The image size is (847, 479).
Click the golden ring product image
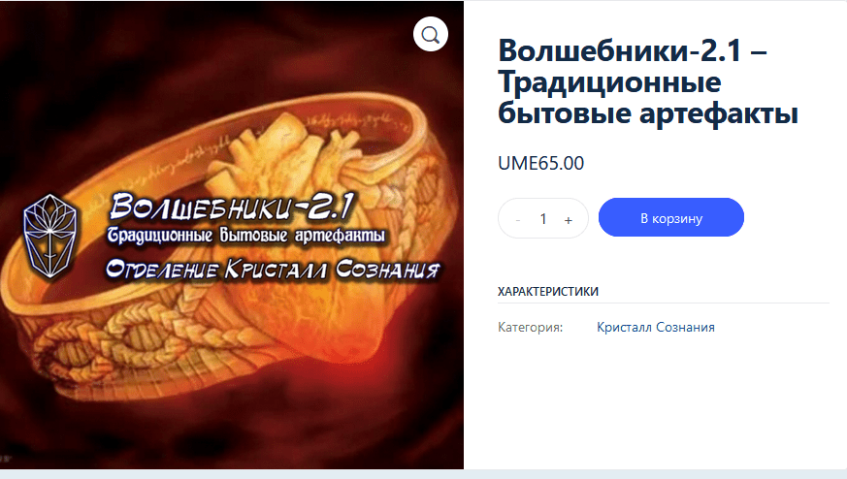(x=232, y=235)
